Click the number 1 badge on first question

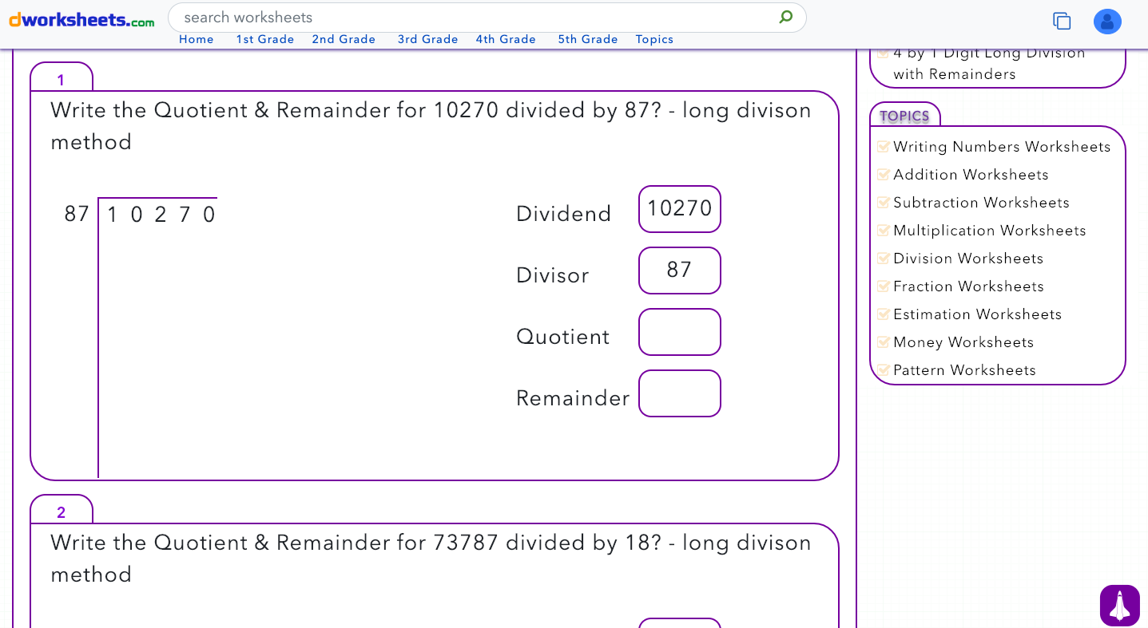[x=61, y=78]
